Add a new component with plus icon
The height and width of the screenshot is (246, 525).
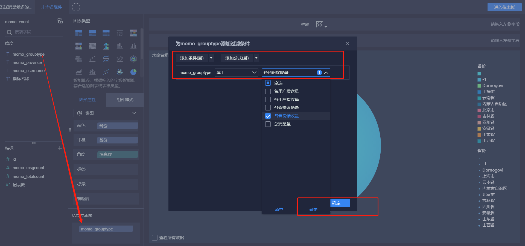tap(76, 7)
